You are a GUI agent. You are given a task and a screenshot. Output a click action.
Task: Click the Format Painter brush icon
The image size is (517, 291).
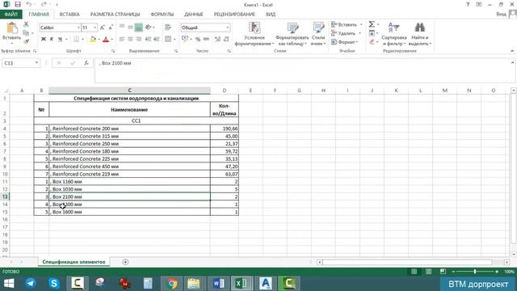click(x=26, y=41)
